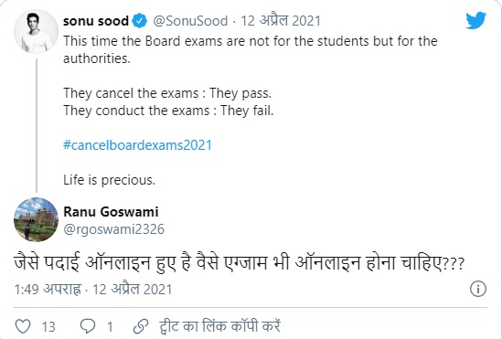Open original tweet date 12 अप्रैल 2021
502x339 pixels.
pyautogui.click(x=281, y=21)
